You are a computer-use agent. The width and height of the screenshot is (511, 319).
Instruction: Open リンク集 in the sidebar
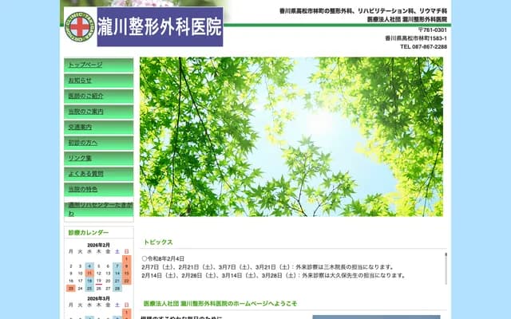tap(99, 158)
